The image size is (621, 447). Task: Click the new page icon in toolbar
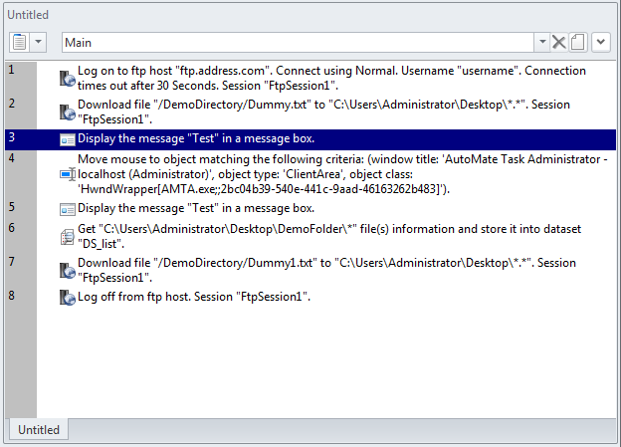pyautogui.click(x=576, y=42)
